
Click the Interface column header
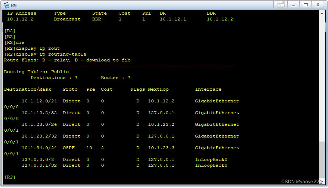click(x=208, y=89)
